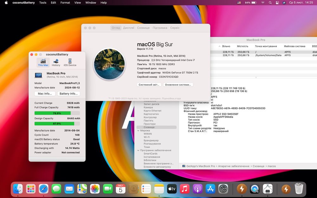Open Contacts from the Dock
Image resolution: width=317 pixels, height=198 pixels.
pos(133,189)
